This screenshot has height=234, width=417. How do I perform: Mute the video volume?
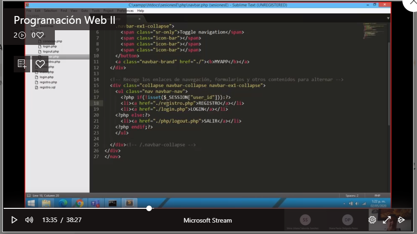pyautogui.click(x=29, y=220)
